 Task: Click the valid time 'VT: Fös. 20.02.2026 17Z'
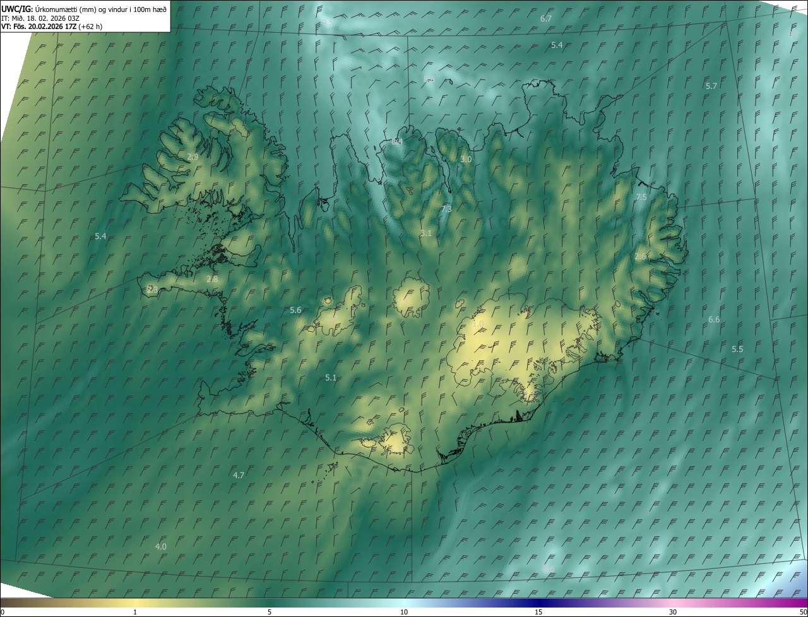tap(39, 26)
